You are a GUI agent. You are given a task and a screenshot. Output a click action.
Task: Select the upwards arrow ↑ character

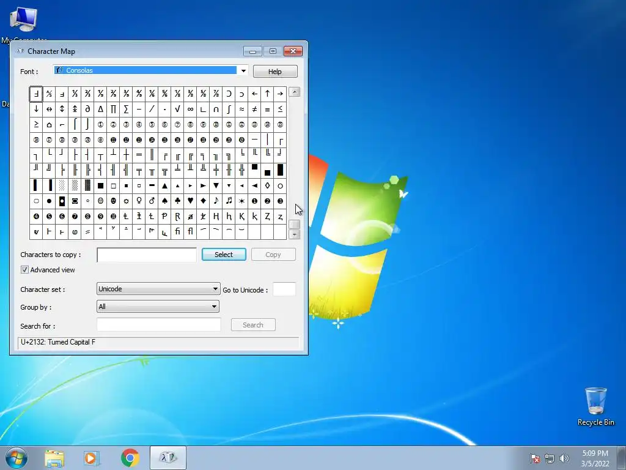(x=267, y=94)
